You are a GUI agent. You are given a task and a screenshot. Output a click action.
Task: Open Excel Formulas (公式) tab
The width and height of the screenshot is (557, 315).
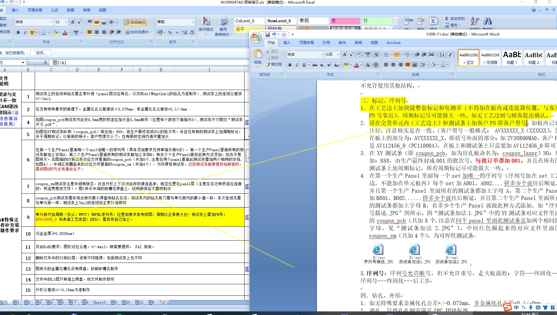[55, 10]
